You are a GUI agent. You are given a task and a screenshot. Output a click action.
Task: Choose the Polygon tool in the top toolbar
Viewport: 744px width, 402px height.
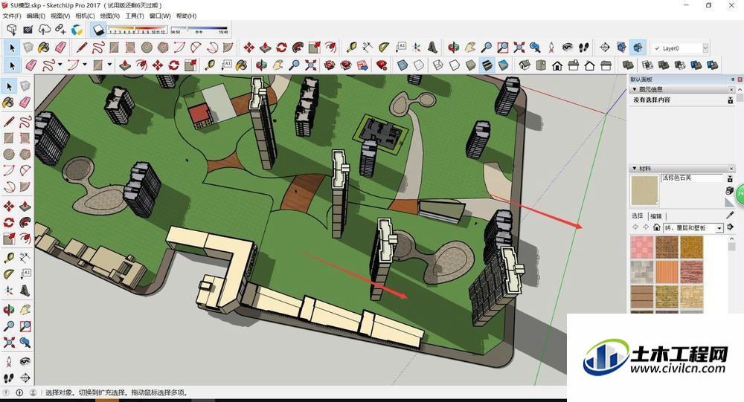(163, 48)
